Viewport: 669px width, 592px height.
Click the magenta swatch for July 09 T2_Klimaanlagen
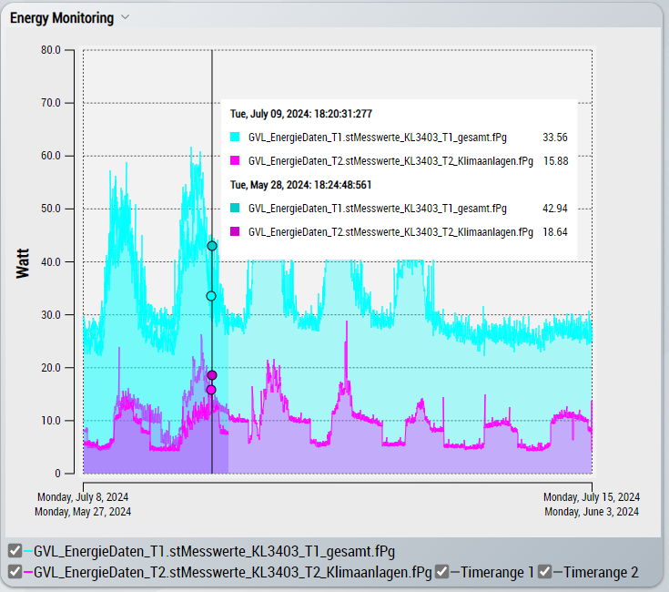tap(235, 161)
